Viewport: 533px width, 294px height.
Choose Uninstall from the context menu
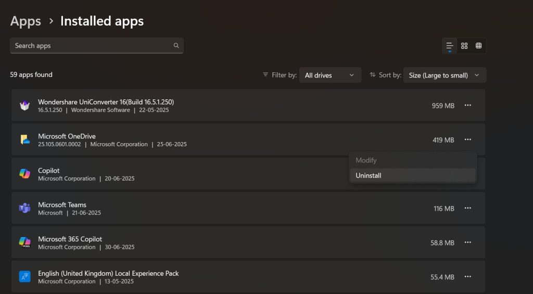[x=413, y=175]
